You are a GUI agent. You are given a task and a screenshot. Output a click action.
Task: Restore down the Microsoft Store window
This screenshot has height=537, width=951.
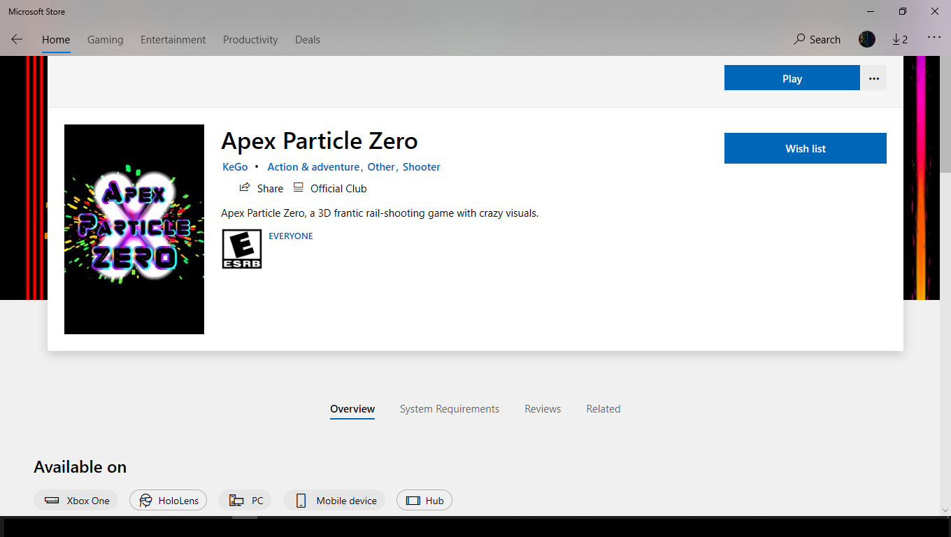903,11
